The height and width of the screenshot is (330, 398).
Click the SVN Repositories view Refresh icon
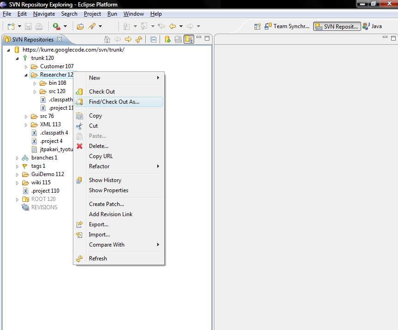(139, 39)
